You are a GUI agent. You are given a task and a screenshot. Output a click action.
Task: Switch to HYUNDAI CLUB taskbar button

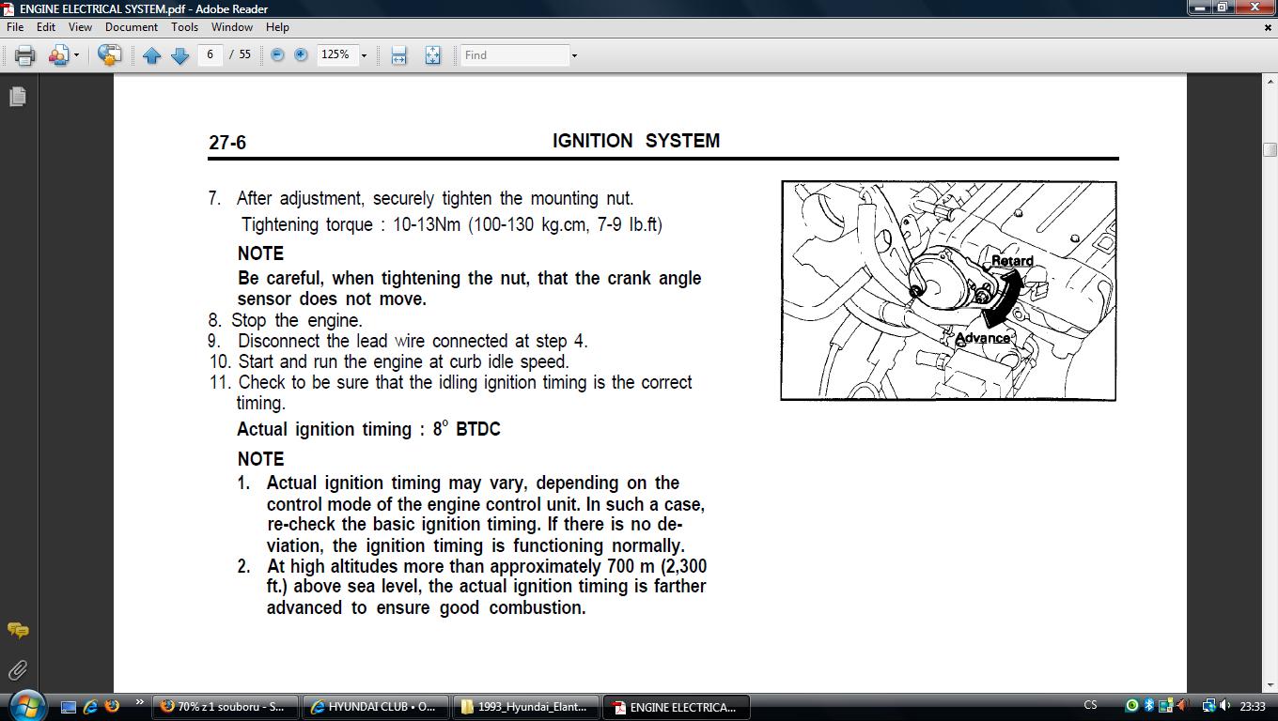377,707
